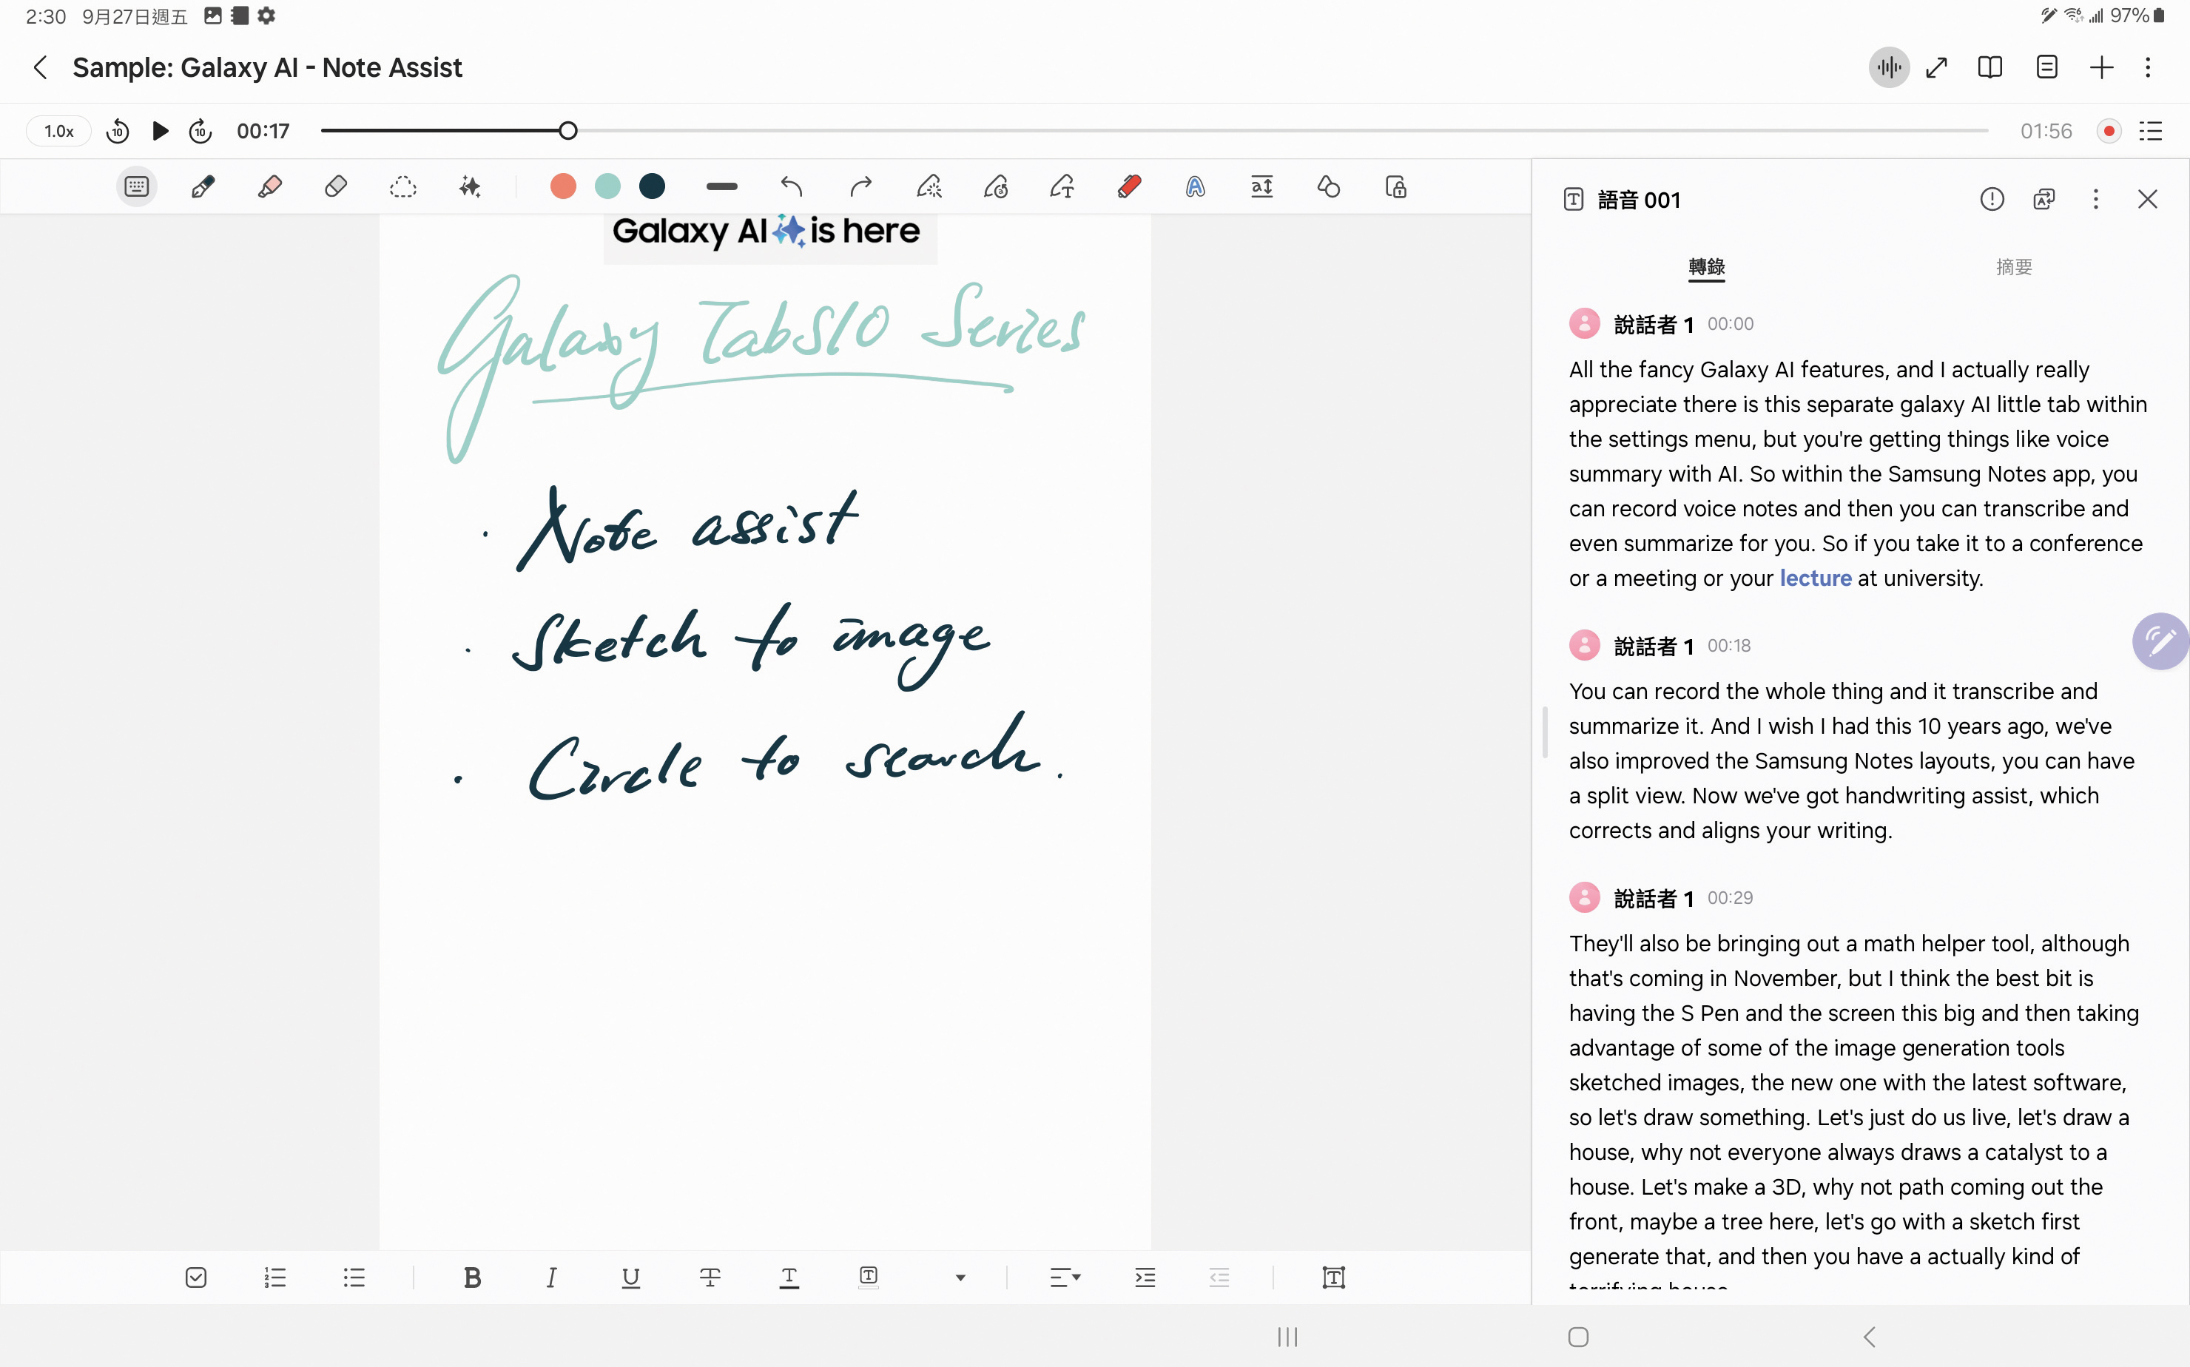Close the 語音 001 transcript panel
The image size is (2190, 1367).
(x=2148, y=199)
